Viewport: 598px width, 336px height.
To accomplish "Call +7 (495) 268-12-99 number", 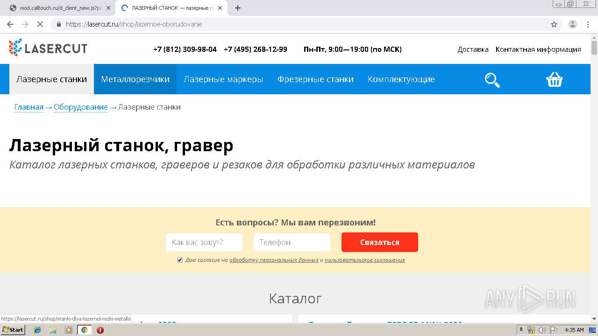I will click(x=256, y=49).
